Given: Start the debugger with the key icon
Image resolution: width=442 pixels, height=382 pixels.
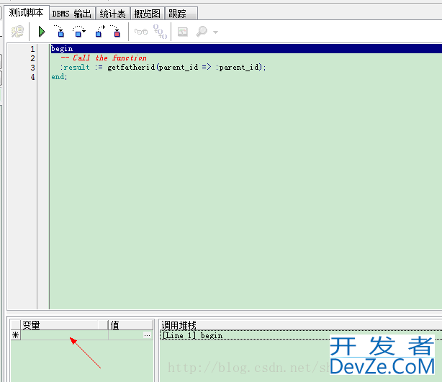Looking at the screenshot, I should pos(17,32).
